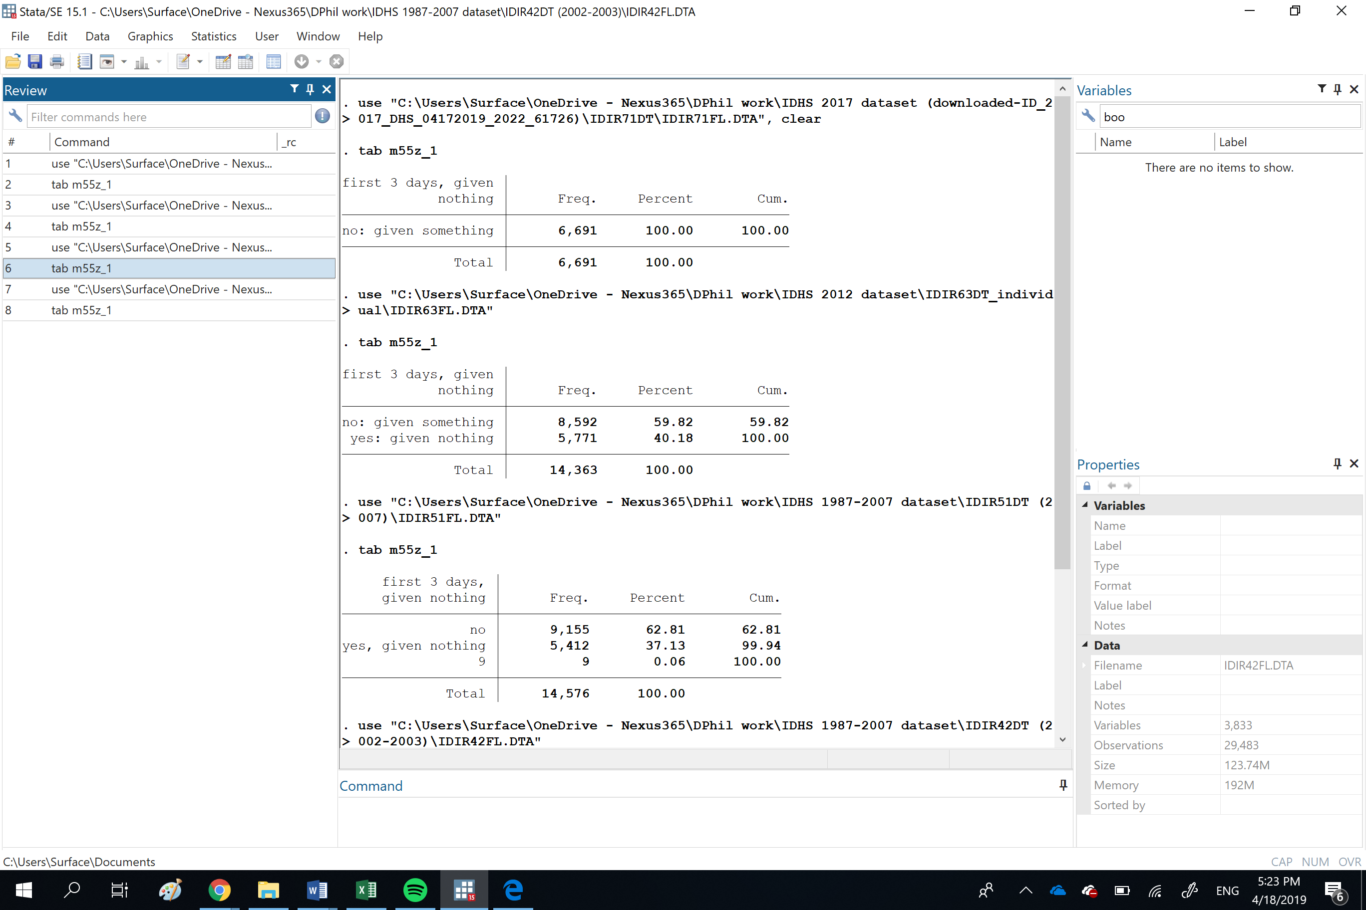
Task: Open the Data Browser magnifier icon
Action: 246,61
